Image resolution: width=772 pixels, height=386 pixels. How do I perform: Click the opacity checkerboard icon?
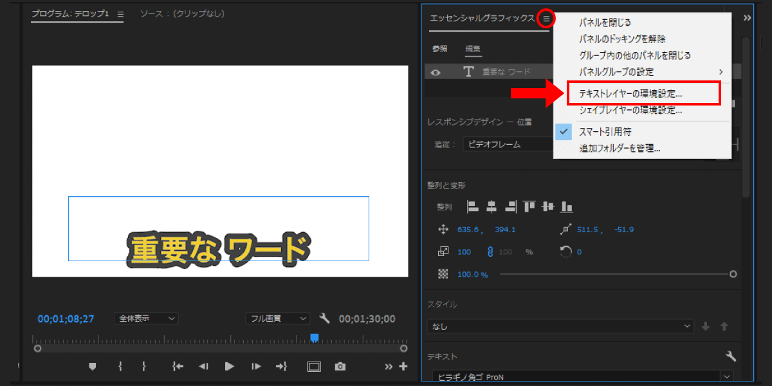443,274
